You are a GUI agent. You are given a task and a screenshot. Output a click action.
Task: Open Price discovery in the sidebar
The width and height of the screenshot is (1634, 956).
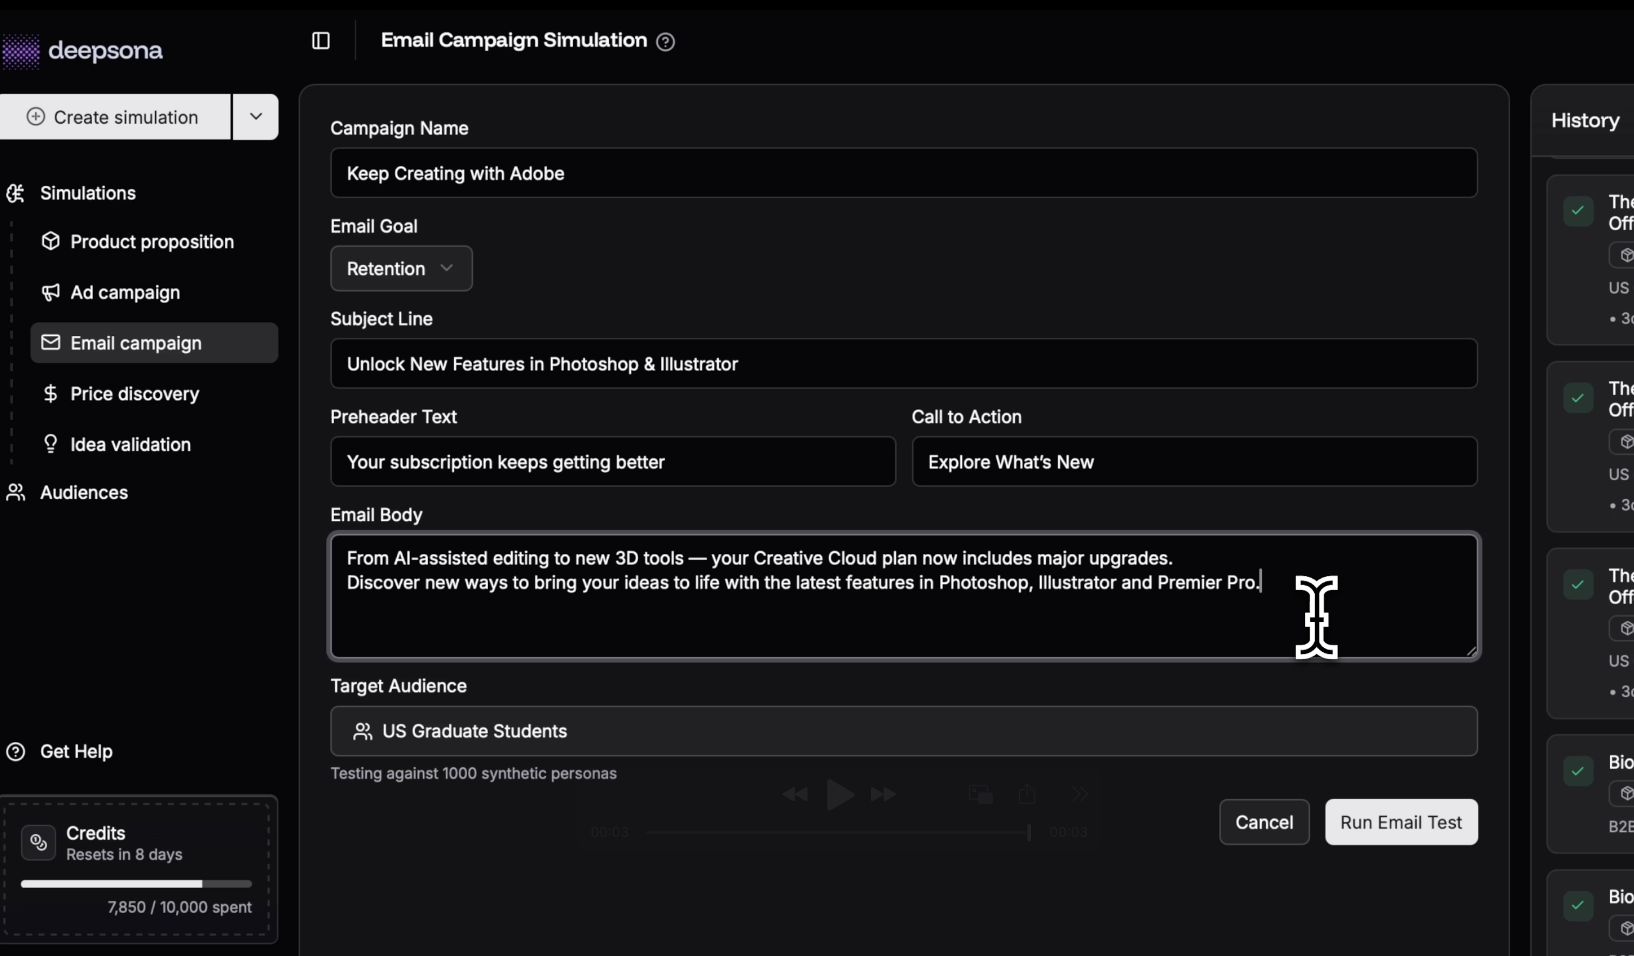pyautogui.click(x=135, y=395)
